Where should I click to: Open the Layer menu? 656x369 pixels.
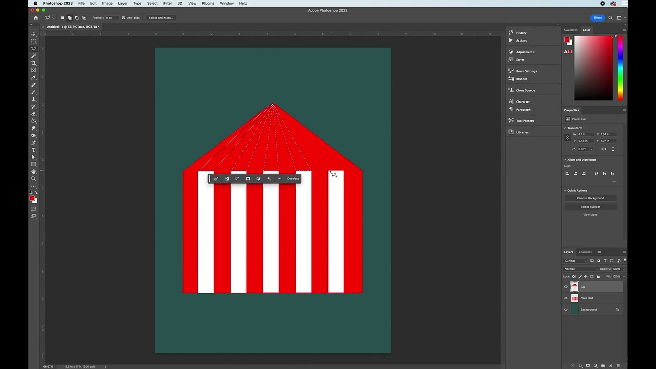122,3
